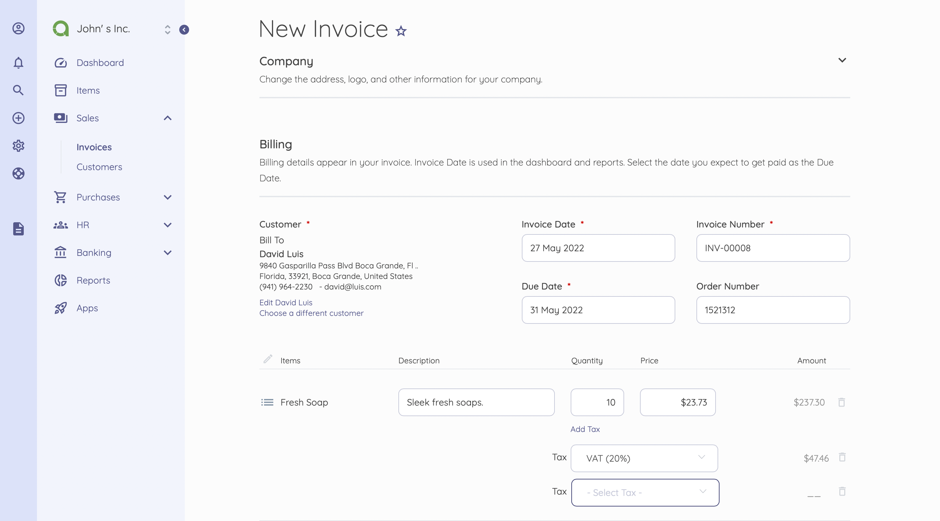The height and width of the screenshot is (521, 940).
Task: Open the Select Tax dropdown
Action: (x=645, y=492)
